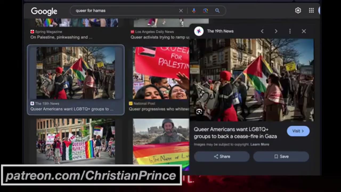Open 'Queer progressives who whitewa...' National Post result
341x192 pixels.
coord(159,109)
